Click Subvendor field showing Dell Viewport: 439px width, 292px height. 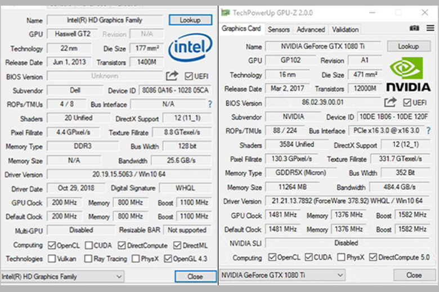(x=75, y=90)
